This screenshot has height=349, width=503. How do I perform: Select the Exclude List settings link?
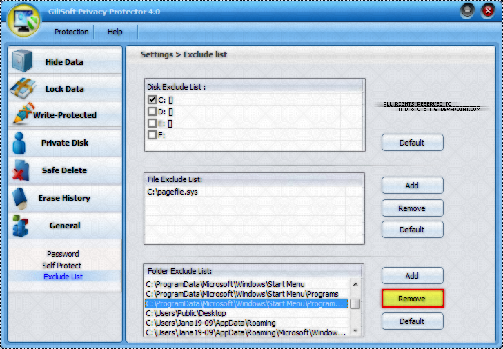click(x=63, y=277)
